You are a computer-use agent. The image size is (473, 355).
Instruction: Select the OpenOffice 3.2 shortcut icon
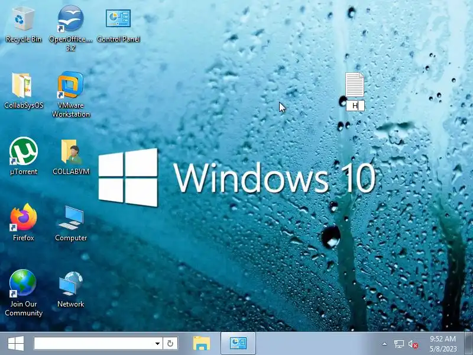(70, 19)
